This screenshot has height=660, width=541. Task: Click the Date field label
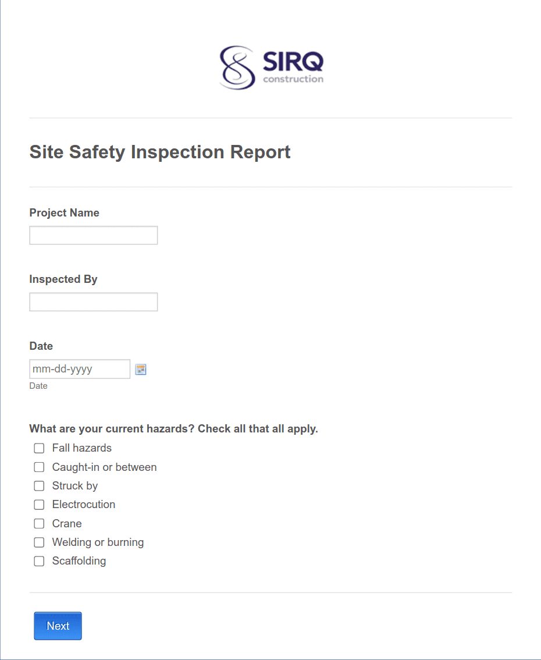[41, 346]
